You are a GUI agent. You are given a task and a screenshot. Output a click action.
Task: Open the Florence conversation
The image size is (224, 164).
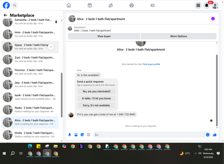30,72
